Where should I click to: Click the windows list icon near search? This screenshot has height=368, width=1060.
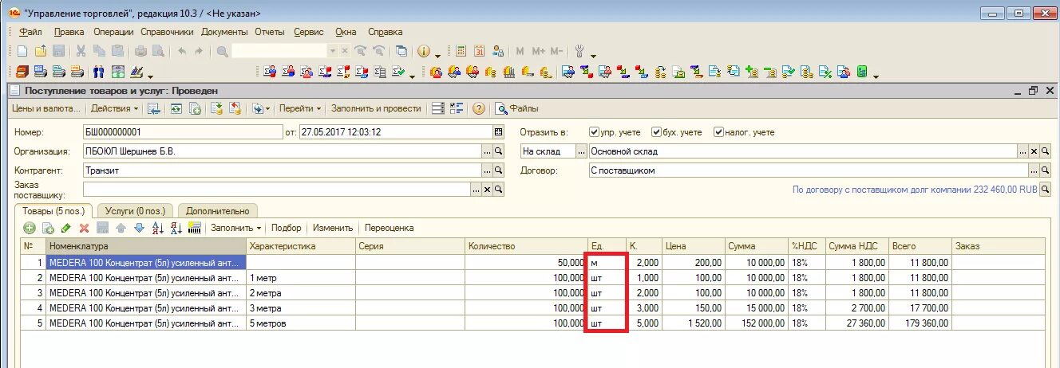coord(401,51)
